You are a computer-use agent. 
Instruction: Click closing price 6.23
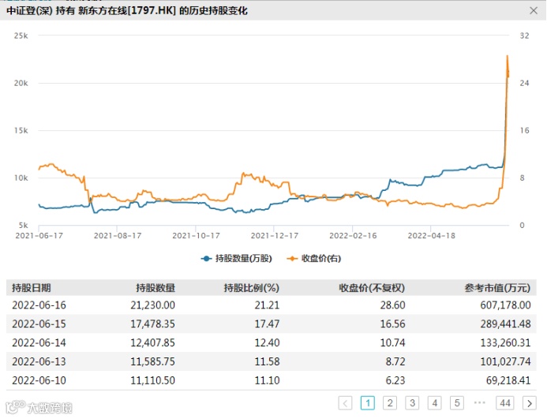395,380
